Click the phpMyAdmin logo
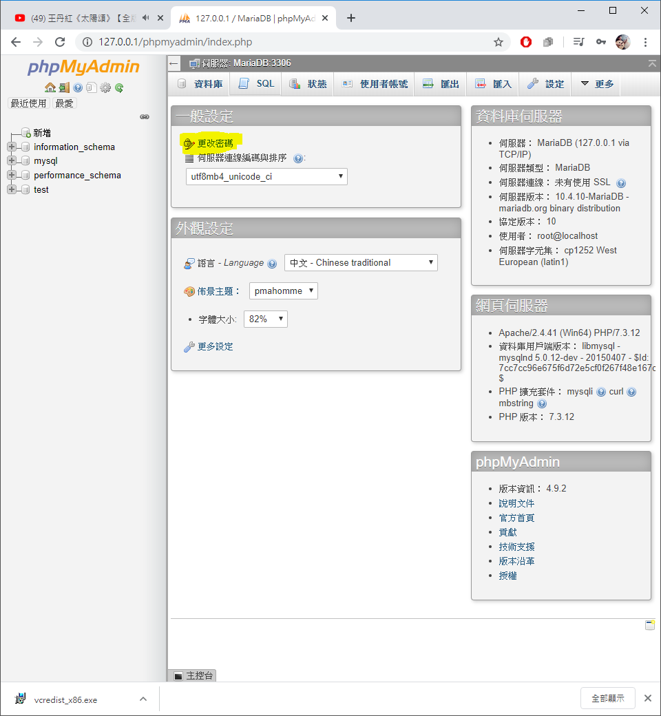Image resolution: width=661 pixels, height=716 pixels. [x=83, y=67]
